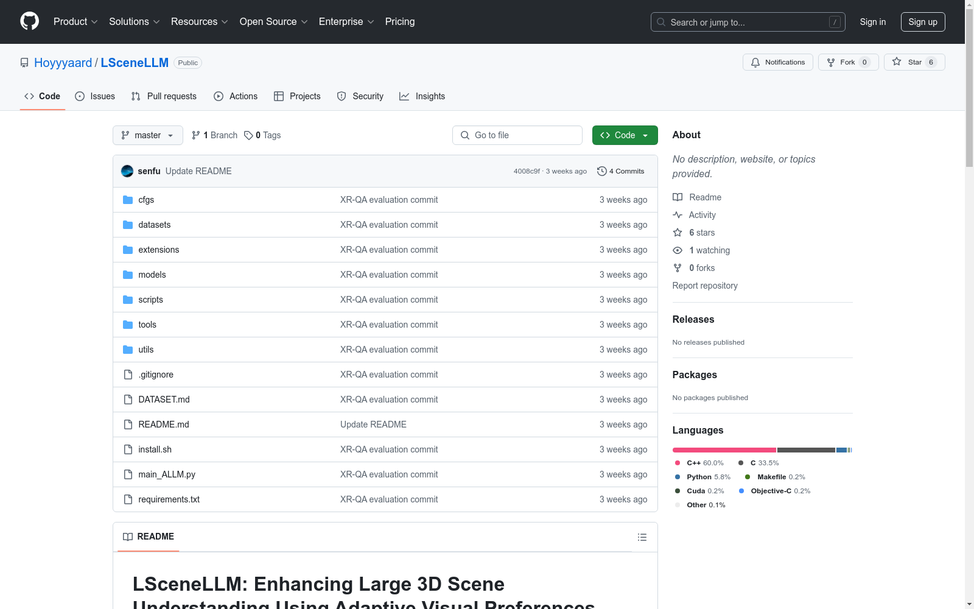Click the book icon next to Readme
Viewport: 974px width, 609px height.
tap(678, 197)
